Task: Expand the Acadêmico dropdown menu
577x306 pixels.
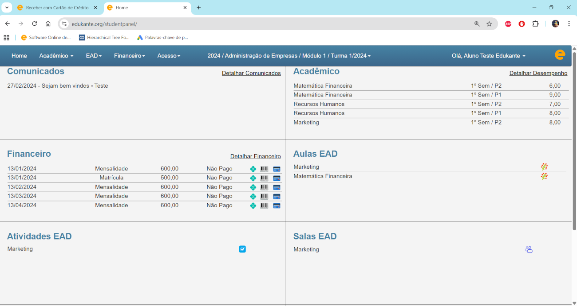Action: pyautogui.click(x=56, y=56)
